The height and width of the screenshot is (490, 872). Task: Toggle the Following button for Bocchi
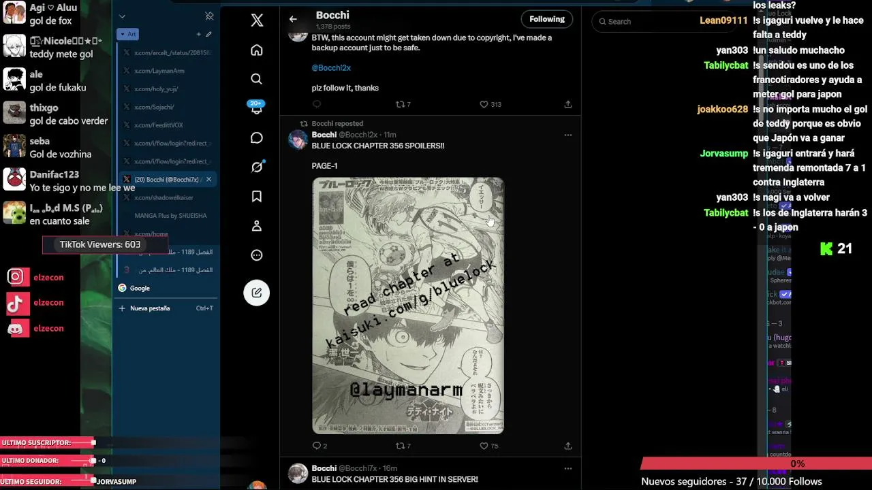(x=547, y=19)
